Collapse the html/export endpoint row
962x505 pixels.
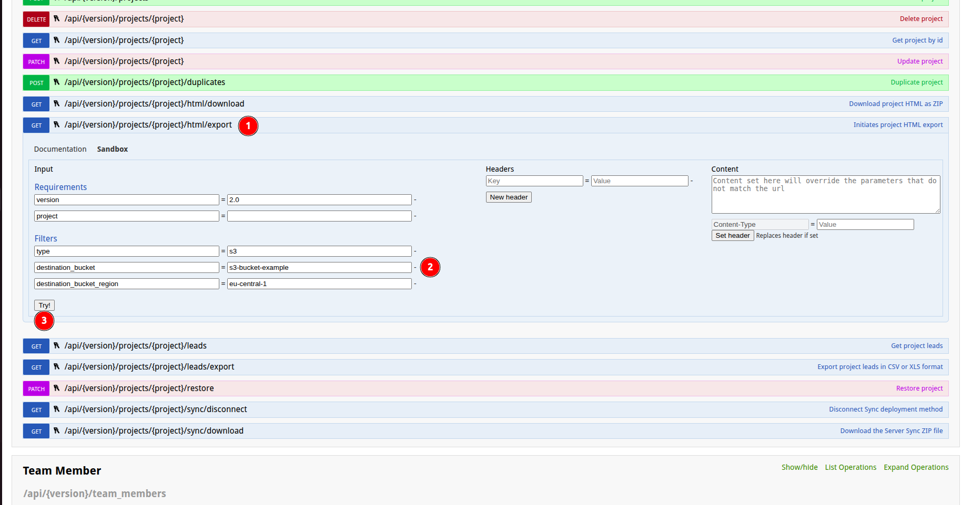pyautogui.click(x=148, y=125)
